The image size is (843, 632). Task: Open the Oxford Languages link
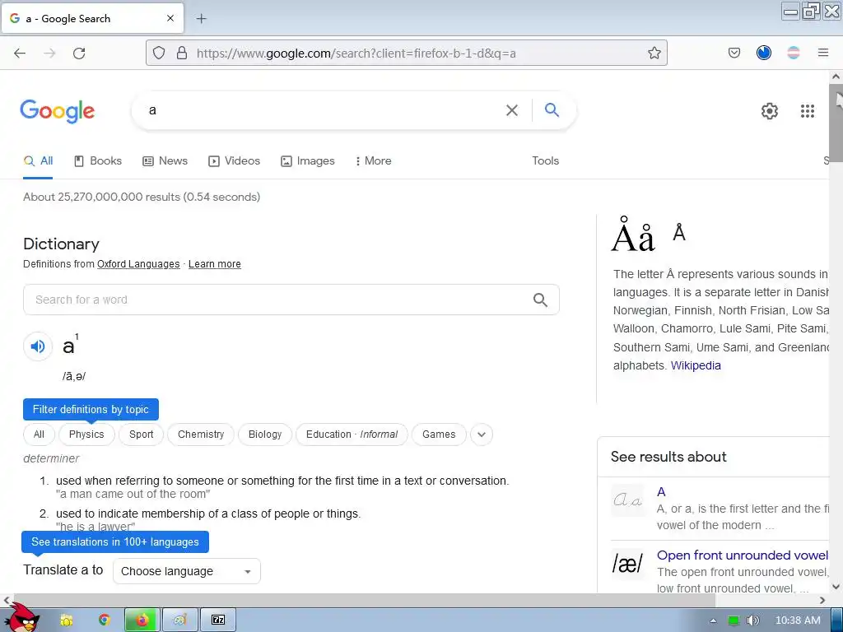coord(138,264)
